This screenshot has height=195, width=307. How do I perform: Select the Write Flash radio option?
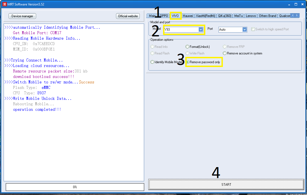click(x=187, y=53)
